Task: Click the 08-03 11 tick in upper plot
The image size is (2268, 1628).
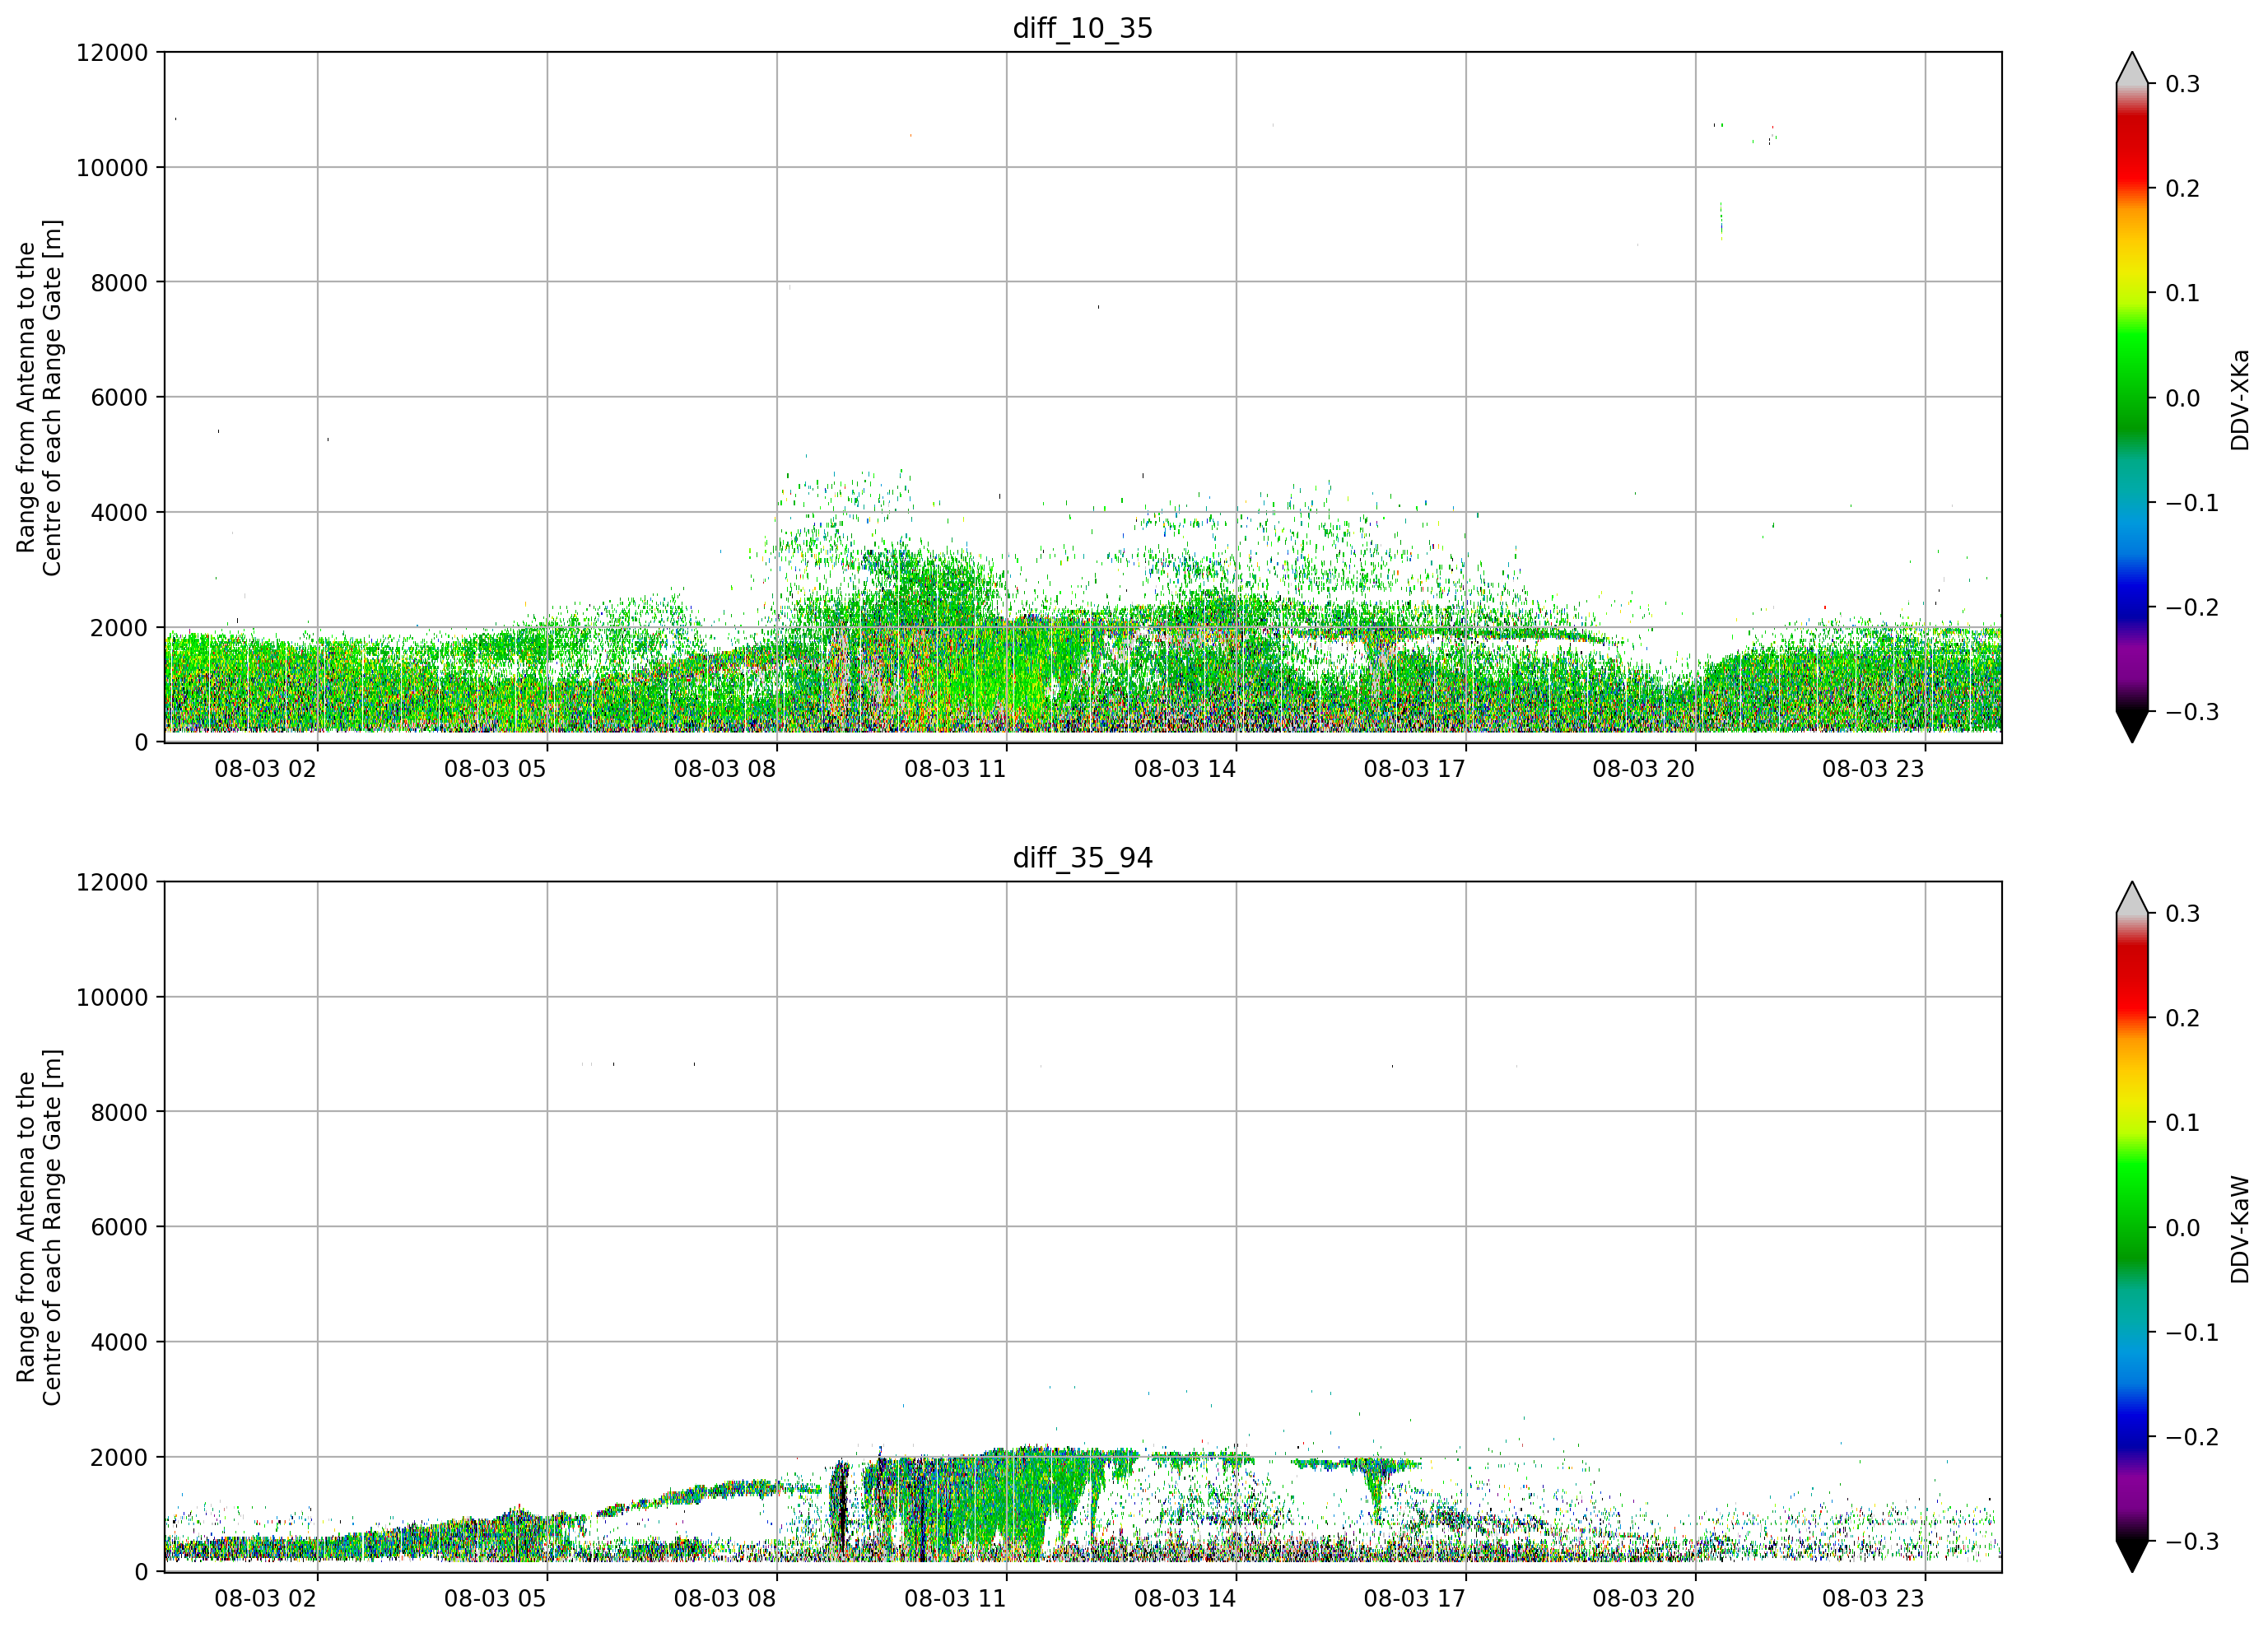Action: pos(955,769)
